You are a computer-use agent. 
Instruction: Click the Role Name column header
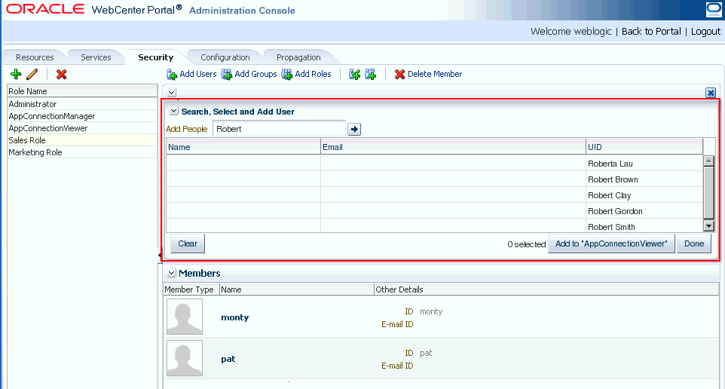click(82, 91)
